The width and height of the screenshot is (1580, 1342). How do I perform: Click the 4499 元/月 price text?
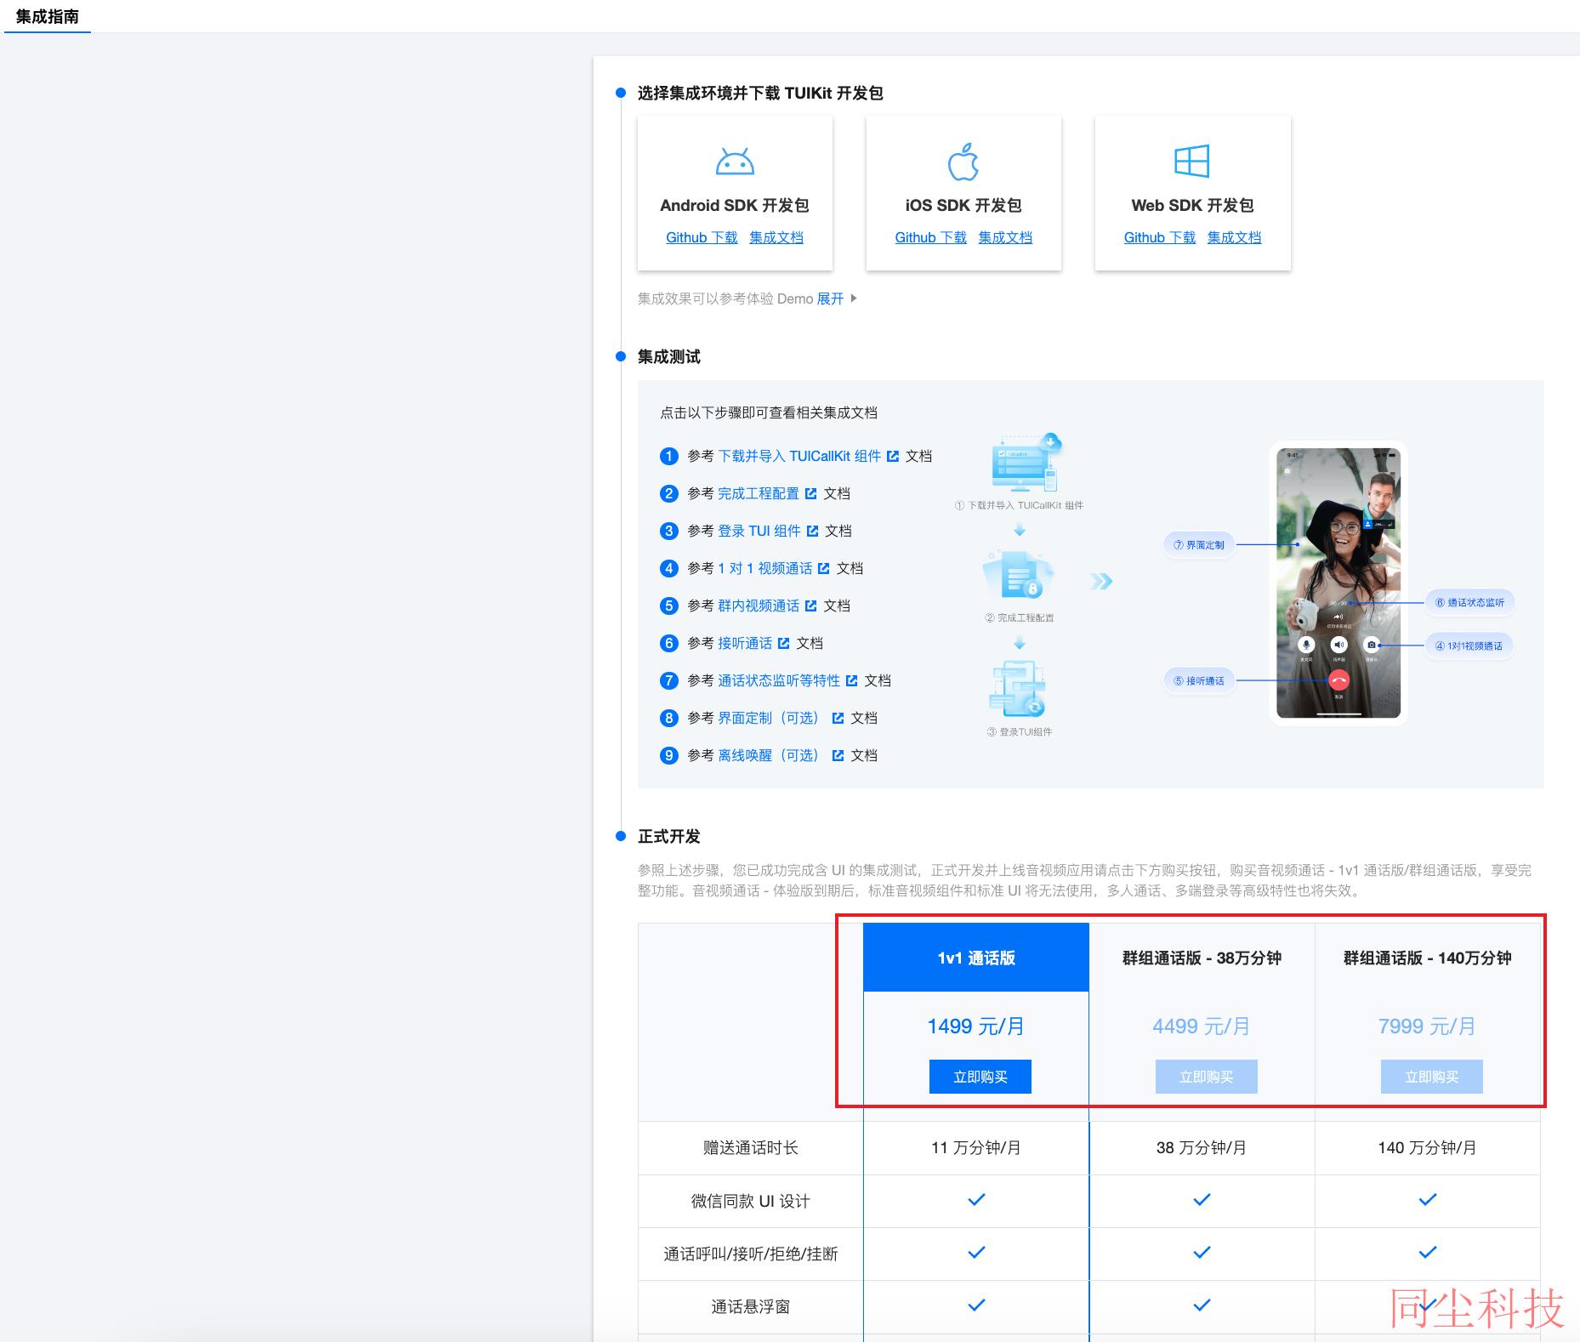click(x=1202, y=1026)
